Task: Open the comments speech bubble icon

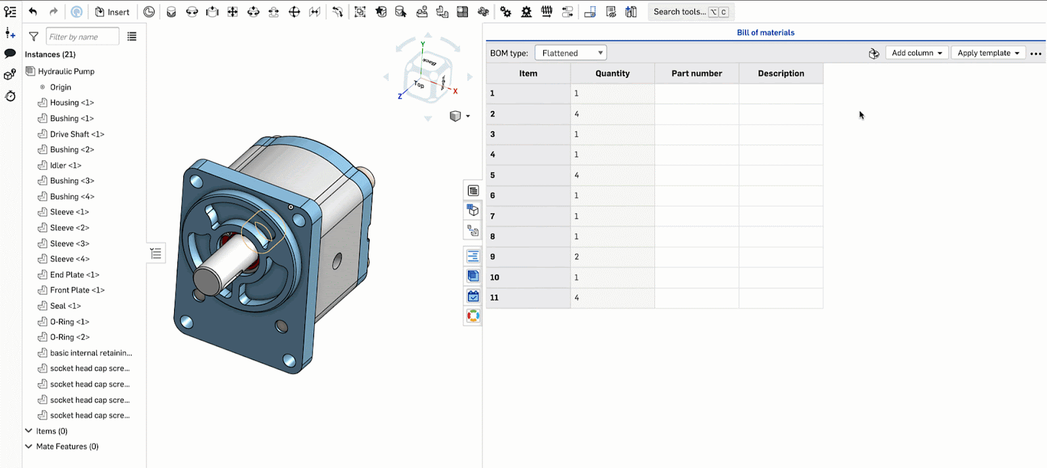Action: tap(10, 54)
